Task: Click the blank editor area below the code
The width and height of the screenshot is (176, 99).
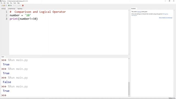Action: [x=69, y=38]
